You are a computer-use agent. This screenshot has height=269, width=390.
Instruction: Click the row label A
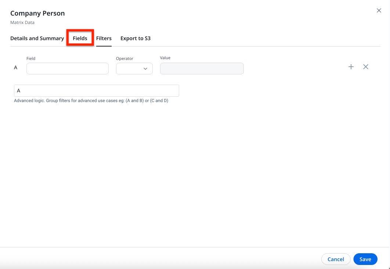[x=16, y=67]
